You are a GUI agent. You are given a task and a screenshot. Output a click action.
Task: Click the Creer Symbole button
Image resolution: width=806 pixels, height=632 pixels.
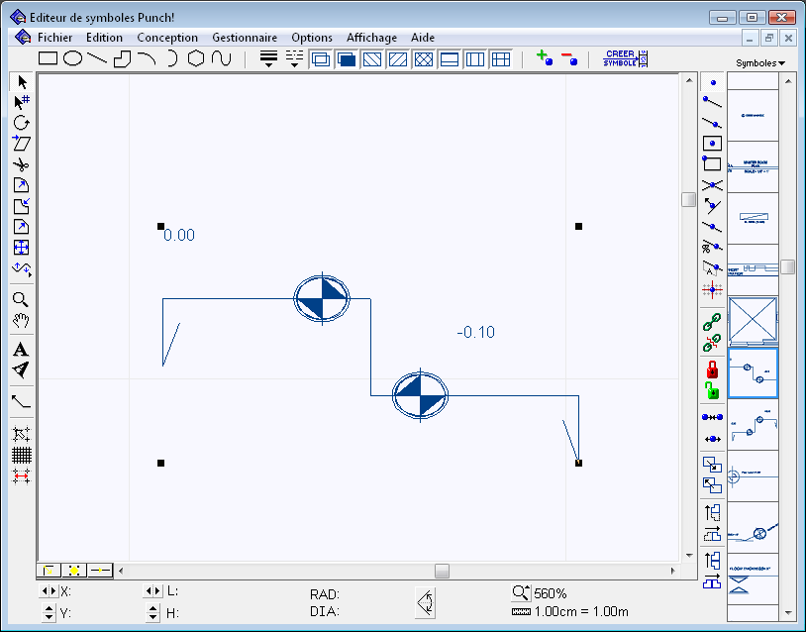[x=625, y=58]
